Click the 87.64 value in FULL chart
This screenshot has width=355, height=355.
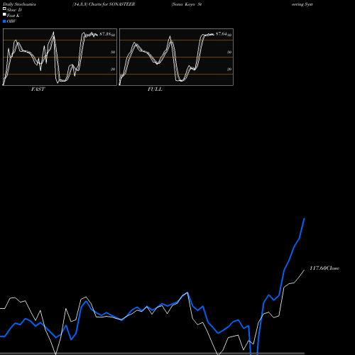click(x=222, y=34)
